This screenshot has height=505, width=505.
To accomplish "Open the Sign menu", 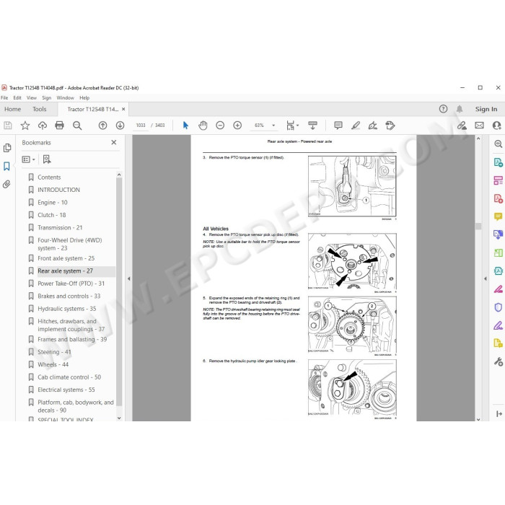I will pos(46,97).
